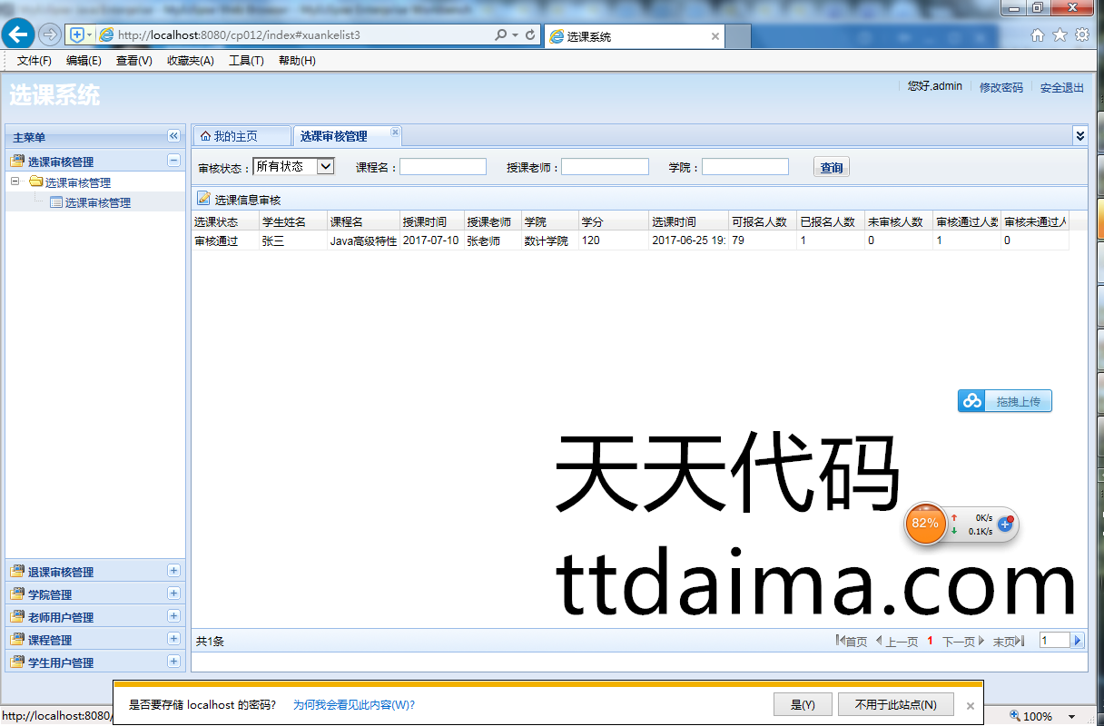The height and width of the screenshot is (726, 1104).
Task: Click the browser home icon
Action: [1038, 35]
